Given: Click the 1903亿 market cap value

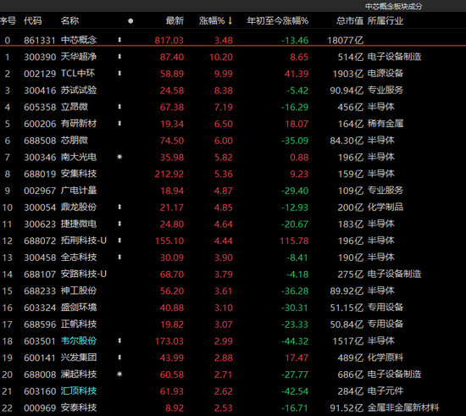Looking at the screenshot, I should pos(348,74).
